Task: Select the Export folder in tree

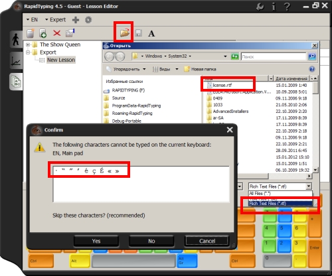Action: pyautogui.click(x=48, y=52)
